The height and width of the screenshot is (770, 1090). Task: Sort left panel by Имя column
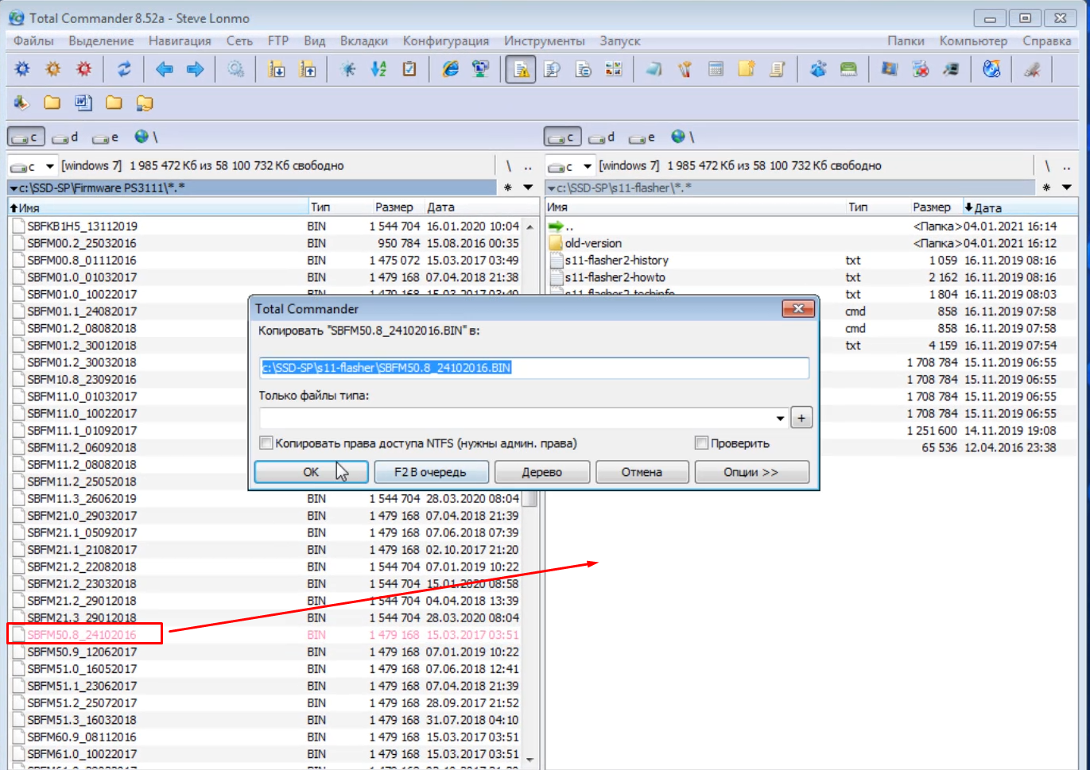point(157,207)
